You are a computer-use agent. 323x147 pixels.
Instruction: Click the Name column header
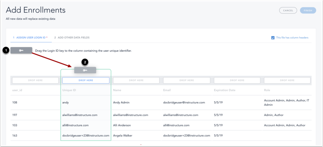pyautogui.click(x=117, y=90)
